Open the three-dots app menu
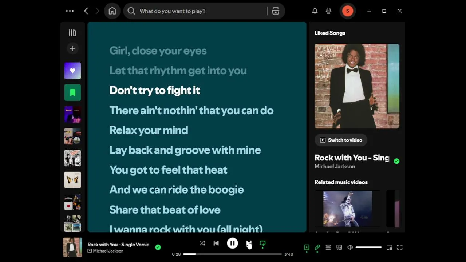Viewport: 466px width, 262px height. [x=70, y=11]
